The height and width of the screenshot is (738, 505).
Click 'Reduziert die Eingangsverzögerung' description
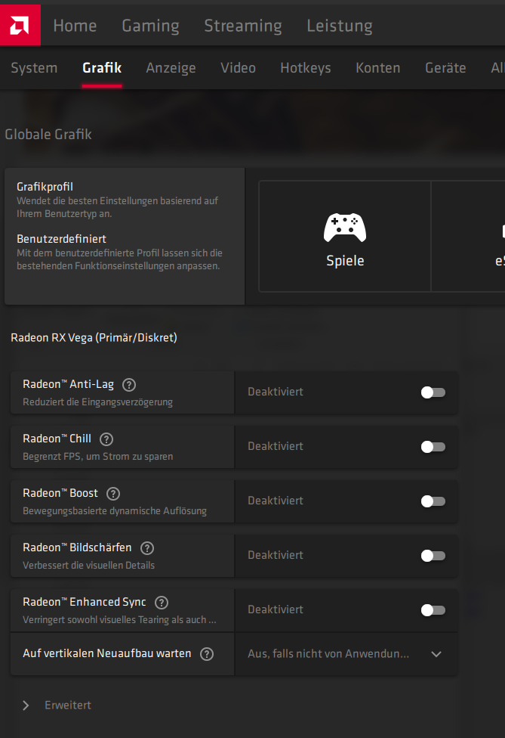coord(97,402)
